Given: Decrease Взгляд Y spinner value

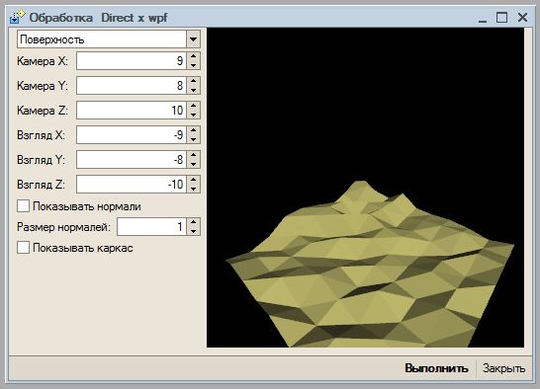Looking at the screenshot, I should coord(193,165).
